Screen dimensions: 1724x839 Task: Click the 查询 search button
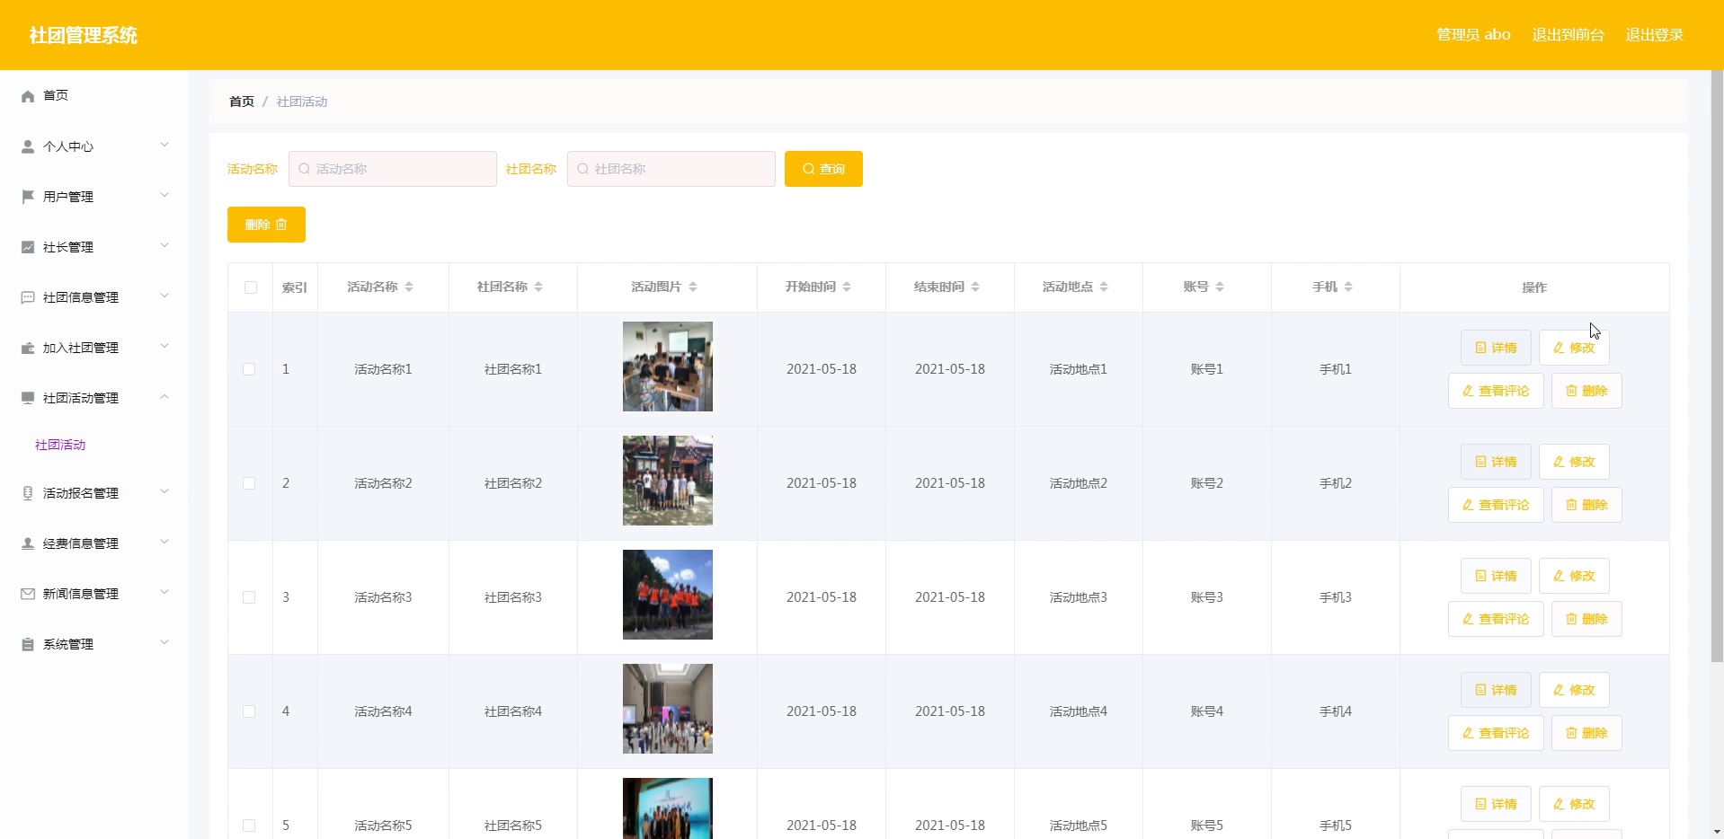coord(823,169)
